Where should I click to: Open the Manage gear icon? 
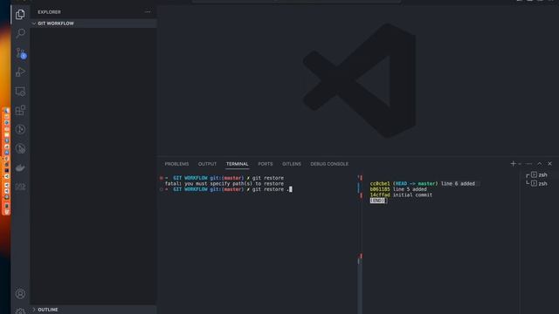click(x=20, y=311)
